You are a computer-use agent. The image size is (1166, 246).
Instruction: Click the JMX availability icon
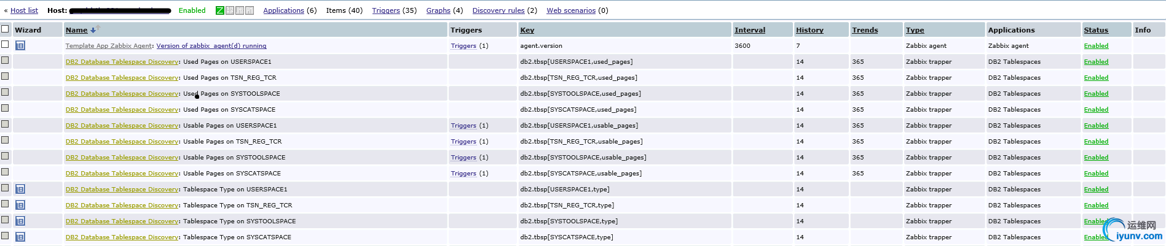pos(240,10)
